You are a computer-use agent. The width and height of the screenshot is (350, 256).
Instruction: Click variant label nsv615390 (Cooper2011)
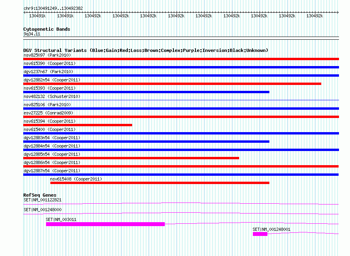pyautogui.click(x=50, y=63)
